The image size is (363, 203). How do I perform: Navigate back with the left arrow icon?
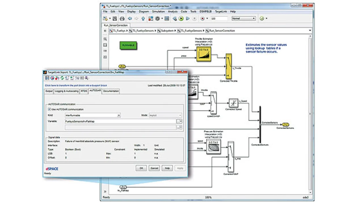pyautogui.click(x=130, y=18)
